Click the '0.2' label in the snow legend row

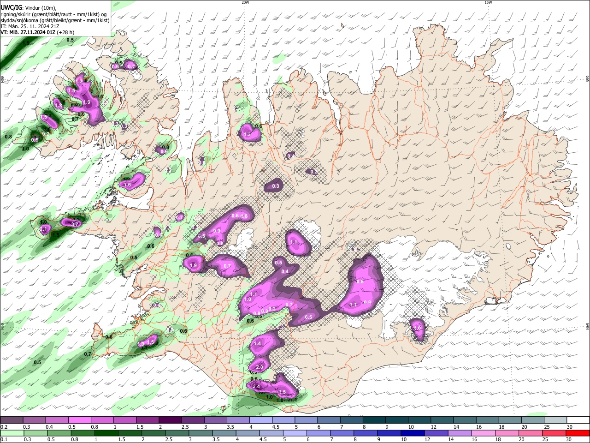click(x=4, y=427)
